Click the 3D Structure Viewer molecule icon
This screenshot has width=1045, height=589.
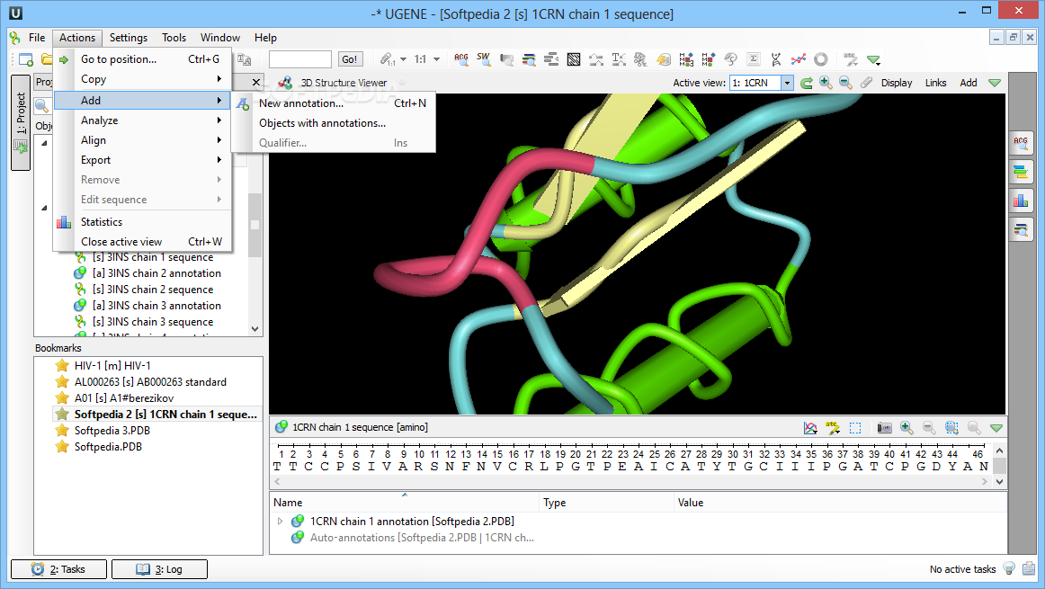point(285,83)
